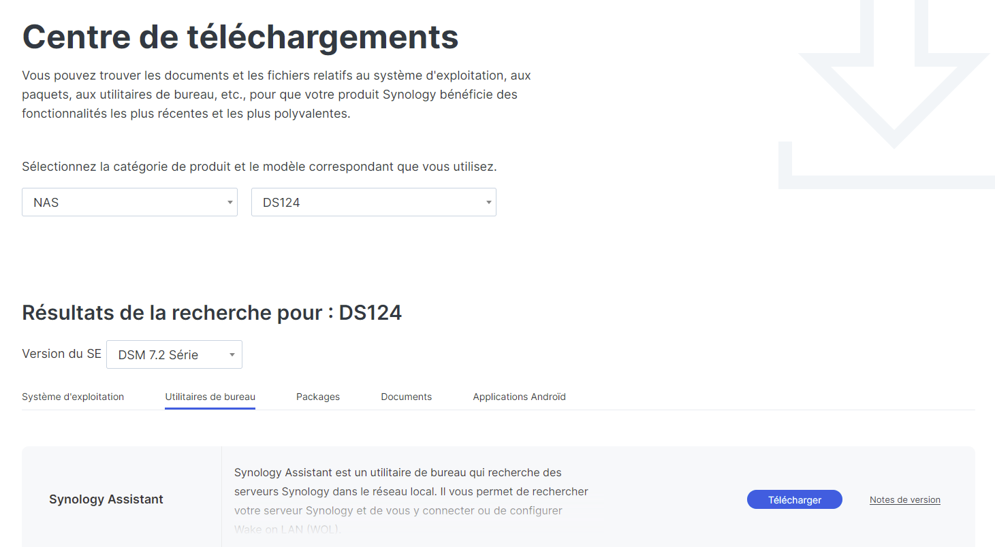Click the Résultats de la recherche heading

point(212,312)
